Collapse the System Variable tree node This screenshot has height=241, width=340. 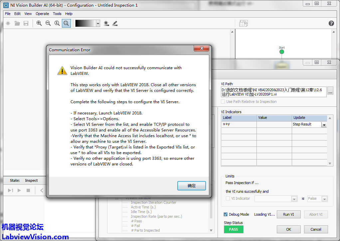[x=117, y=198]
